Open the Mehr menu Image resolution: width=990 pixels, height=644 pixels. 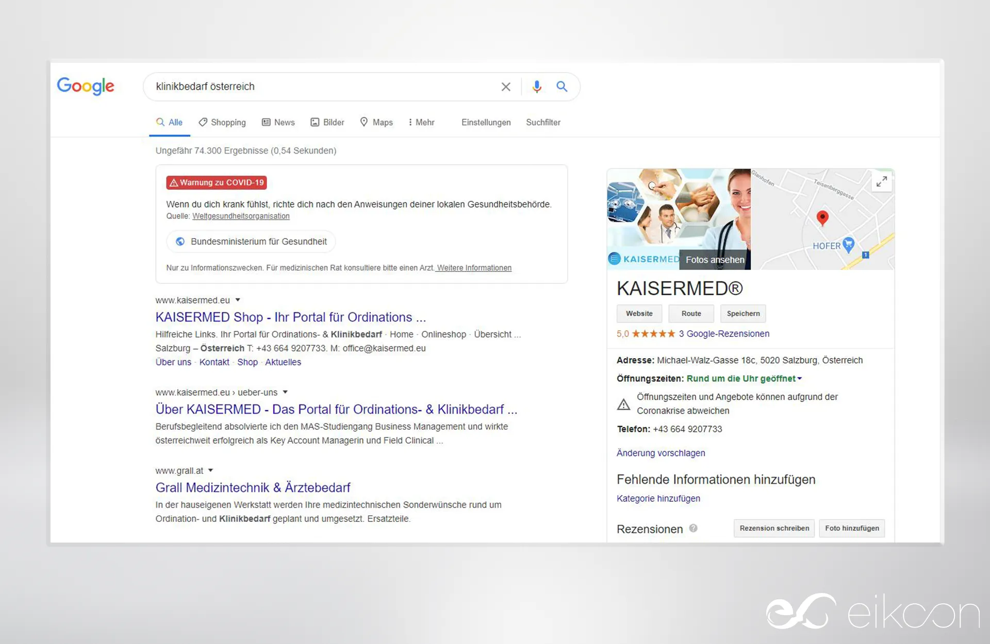pyautogui.click(x=421, y=122)
